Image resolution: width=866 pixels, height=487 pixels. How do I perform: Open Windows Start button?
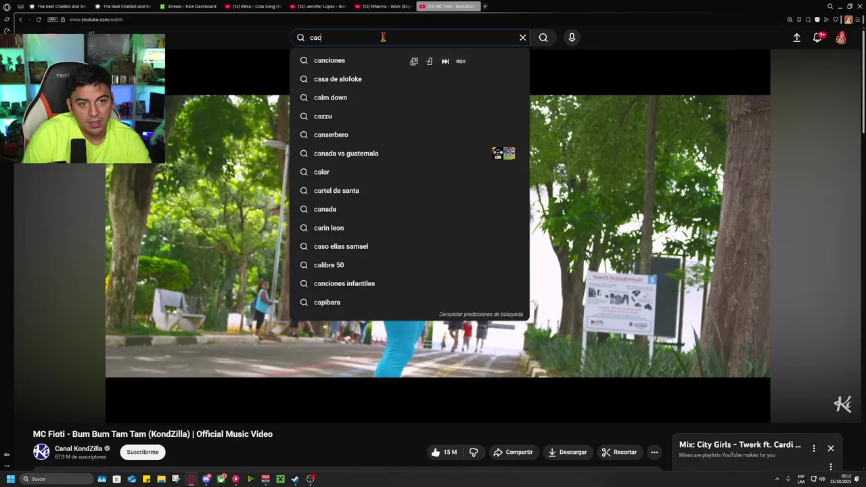[10, 479]
